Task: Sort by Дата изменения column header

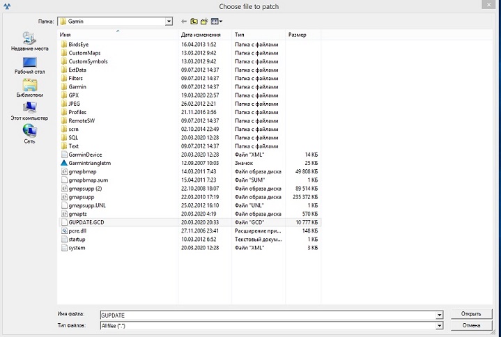Action: click(x=201, y=34)
